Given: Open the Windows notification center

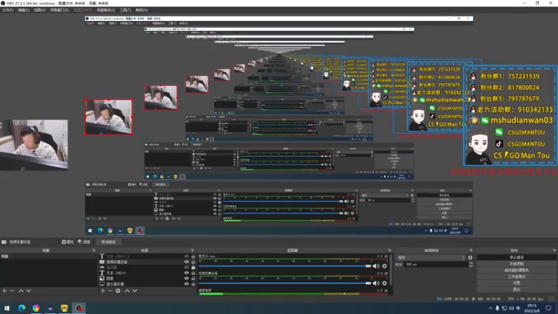Looking at the screenshot, I should (548, 308).
